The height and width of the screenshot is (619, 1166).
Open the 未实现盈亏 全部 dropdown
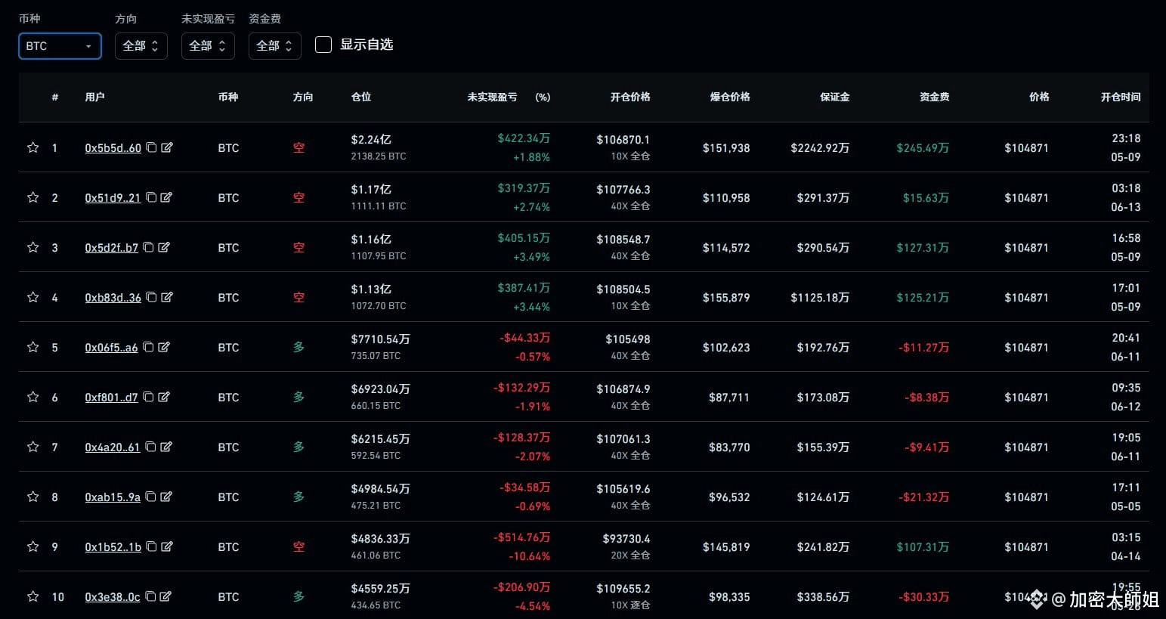click(208, 46)
